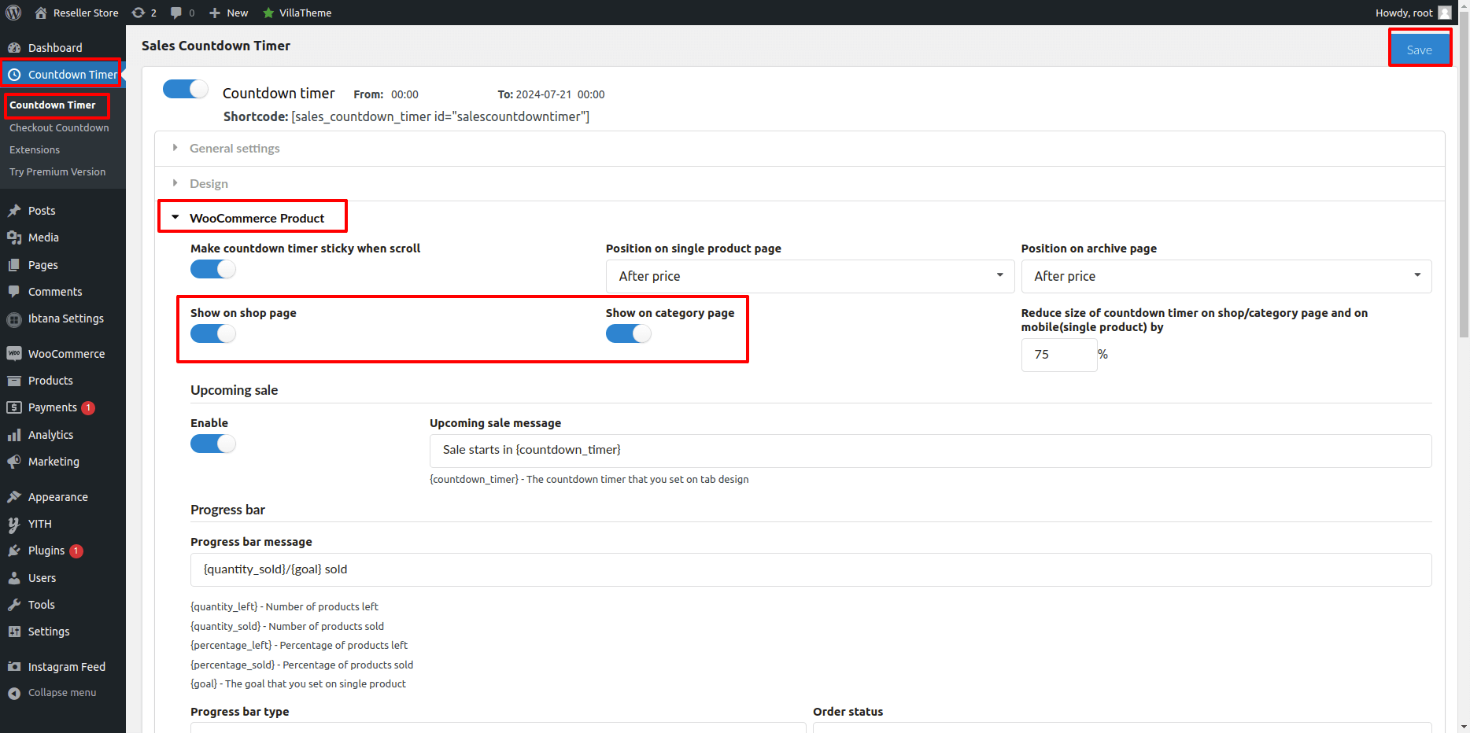Open Checkout Countdown submenu item
Viewport: 1470px width, 733px height.
click(x=59, y=127)
